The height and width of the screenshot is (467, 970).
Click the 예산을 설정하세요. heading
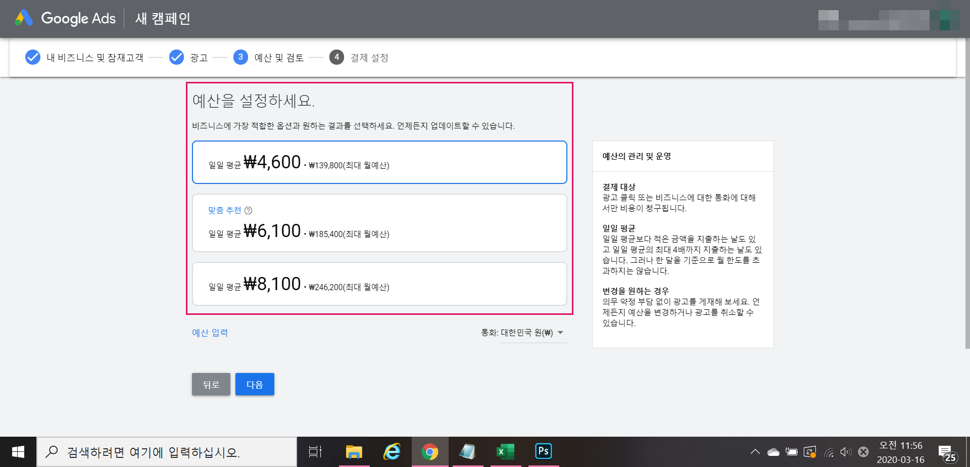(x=254, y=101)
